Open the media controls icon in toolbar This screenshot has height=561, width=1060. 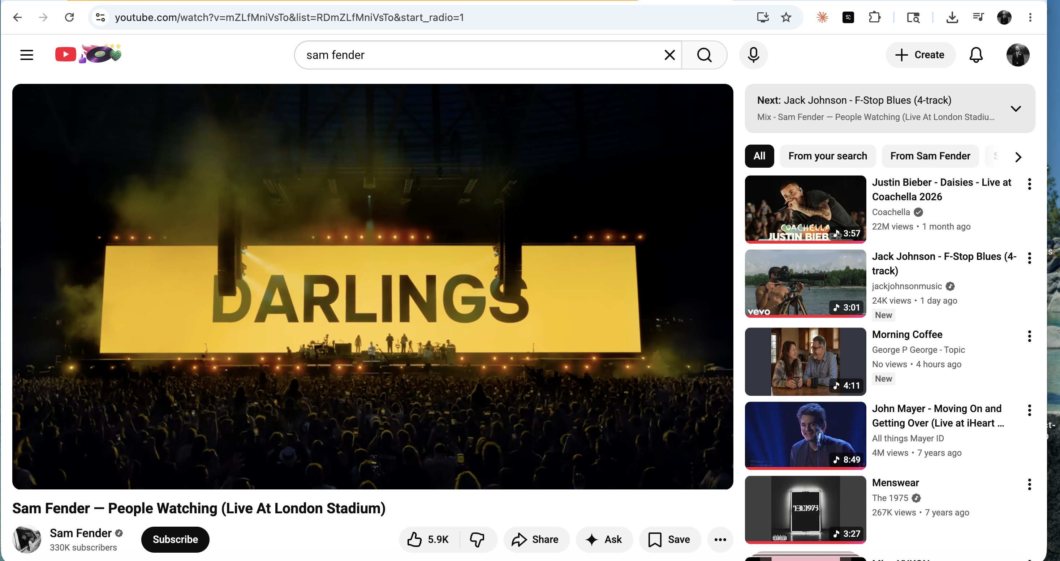[x=978, y=17]
